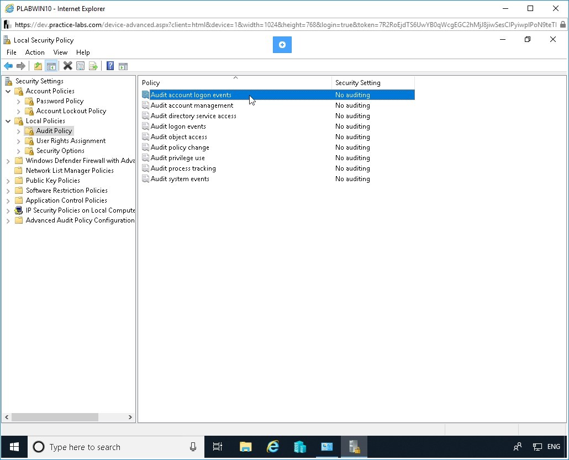
Task: Expand the Account Lockout Policy node
Action: click(x=19, y=112)
